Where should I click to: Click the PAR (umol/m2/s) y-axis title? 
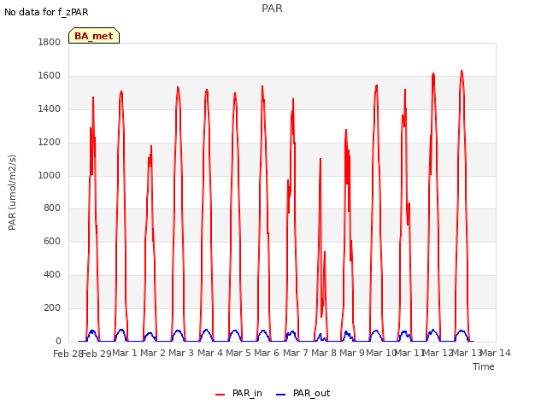12,192
